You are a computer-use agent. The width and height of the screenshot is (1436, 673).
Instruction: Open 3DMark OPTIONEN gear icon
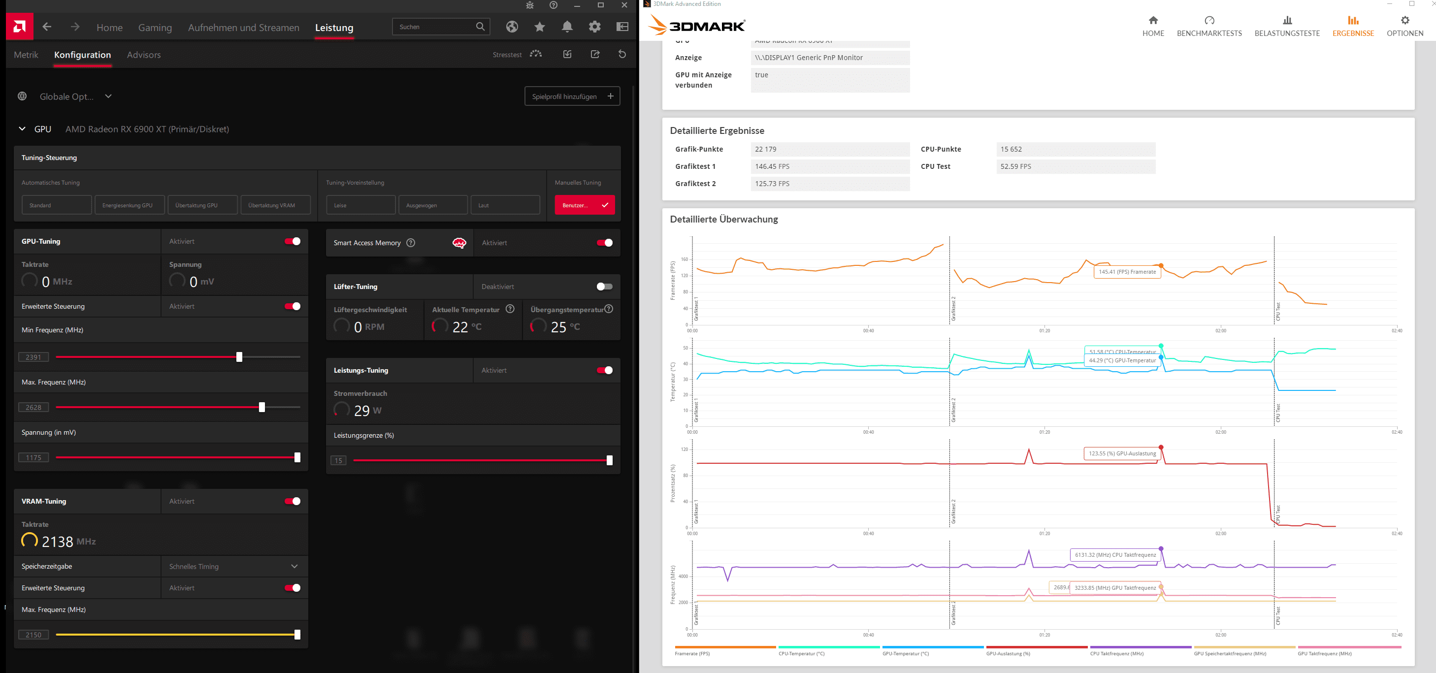1405,21
